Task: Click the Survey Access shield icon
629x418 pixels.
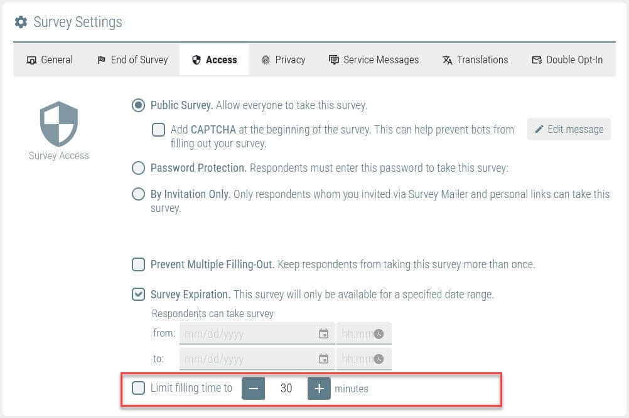Action: pyautogui.click(x=58, y=123)
